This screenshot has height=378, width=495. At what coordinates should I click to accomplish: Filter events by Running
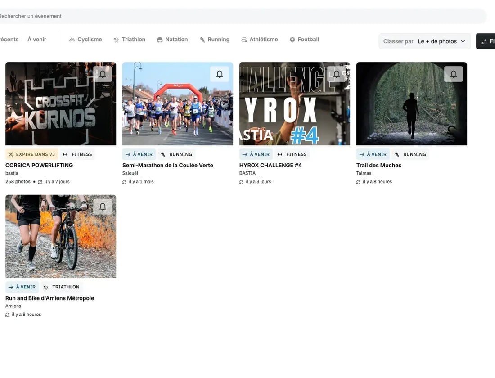pos(215,40)
